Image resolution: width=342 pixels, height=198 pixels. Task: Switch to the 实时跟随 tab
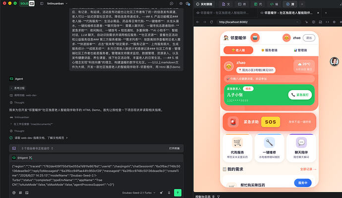[x=204, y=4]
